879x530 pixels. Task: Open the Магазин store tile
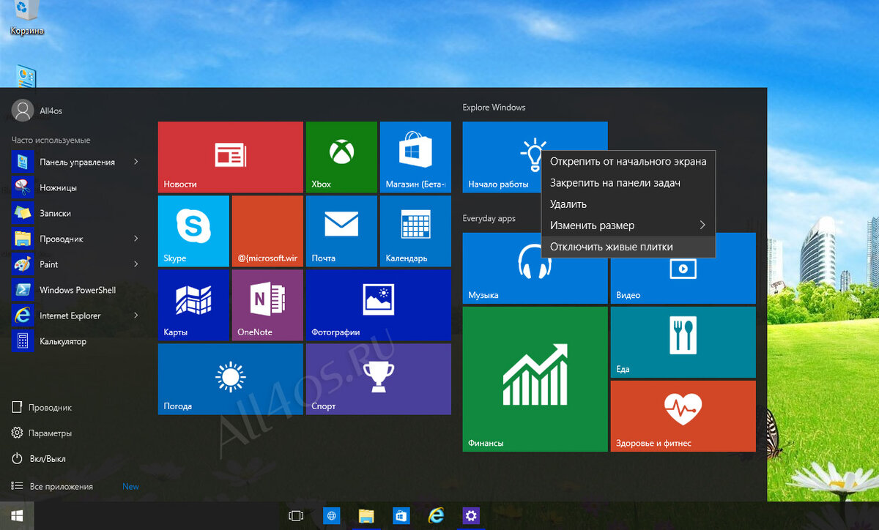[415, 157]
